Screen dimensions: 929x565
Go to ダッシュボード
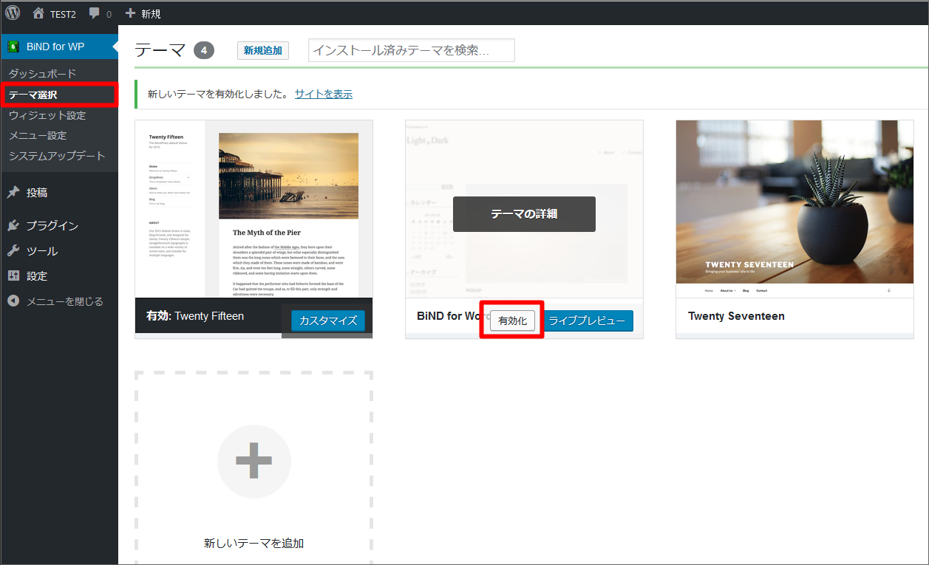point(42,74)
